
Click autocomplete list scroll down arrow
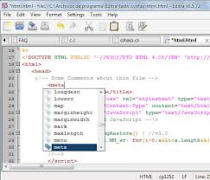tap(101, 147)
